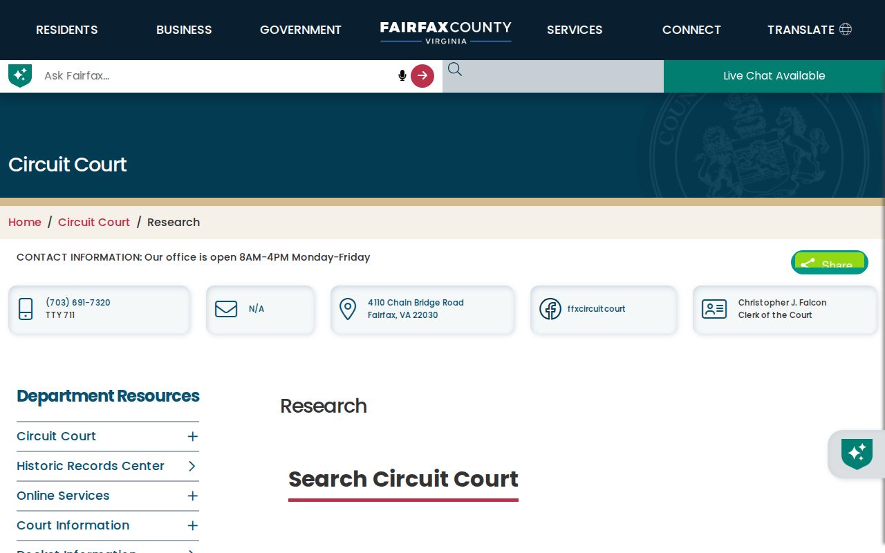The image size is (885, 553).
Task: Open ffxcircuitcourt Facebook link
Action: pyautogui.click(x=596, y=309)
